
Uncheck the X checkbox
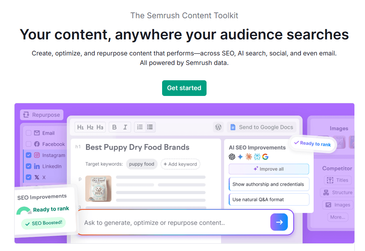tap(29, 177)
